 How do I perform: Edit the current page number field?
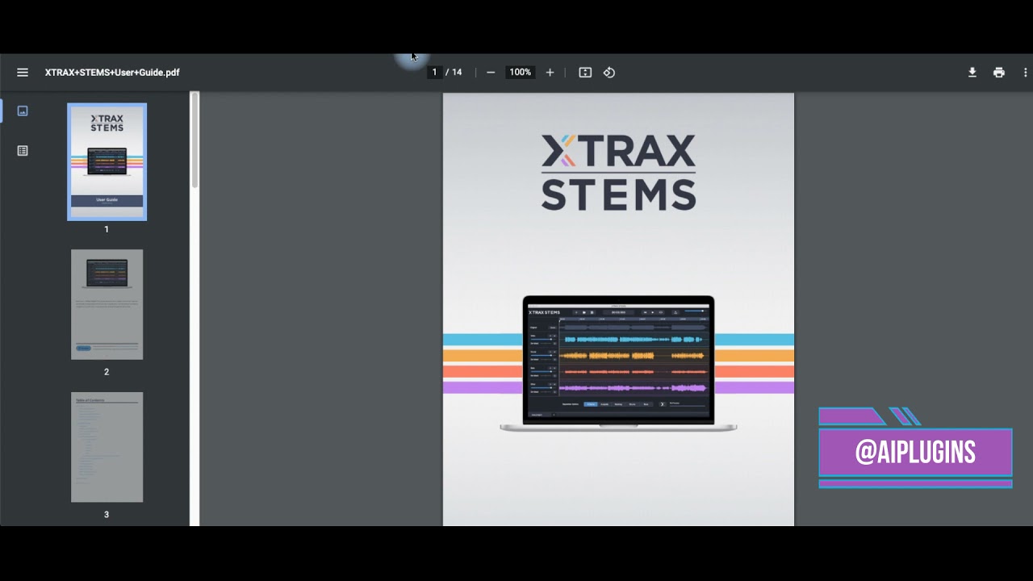coord(434,73)
